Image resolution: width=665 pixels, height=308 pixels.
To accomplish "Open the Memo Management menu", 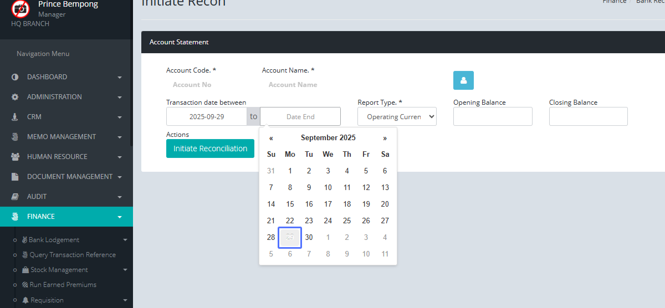I will (62, 137).
